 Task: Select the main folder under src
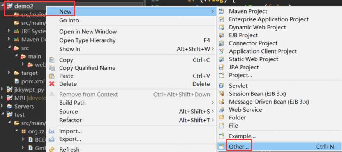click(34, 57)
